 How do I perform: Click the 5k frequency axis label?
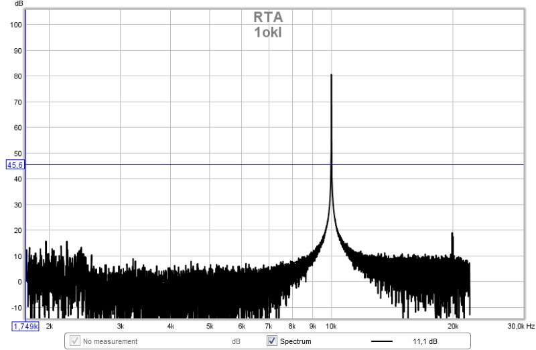point(210,327)
